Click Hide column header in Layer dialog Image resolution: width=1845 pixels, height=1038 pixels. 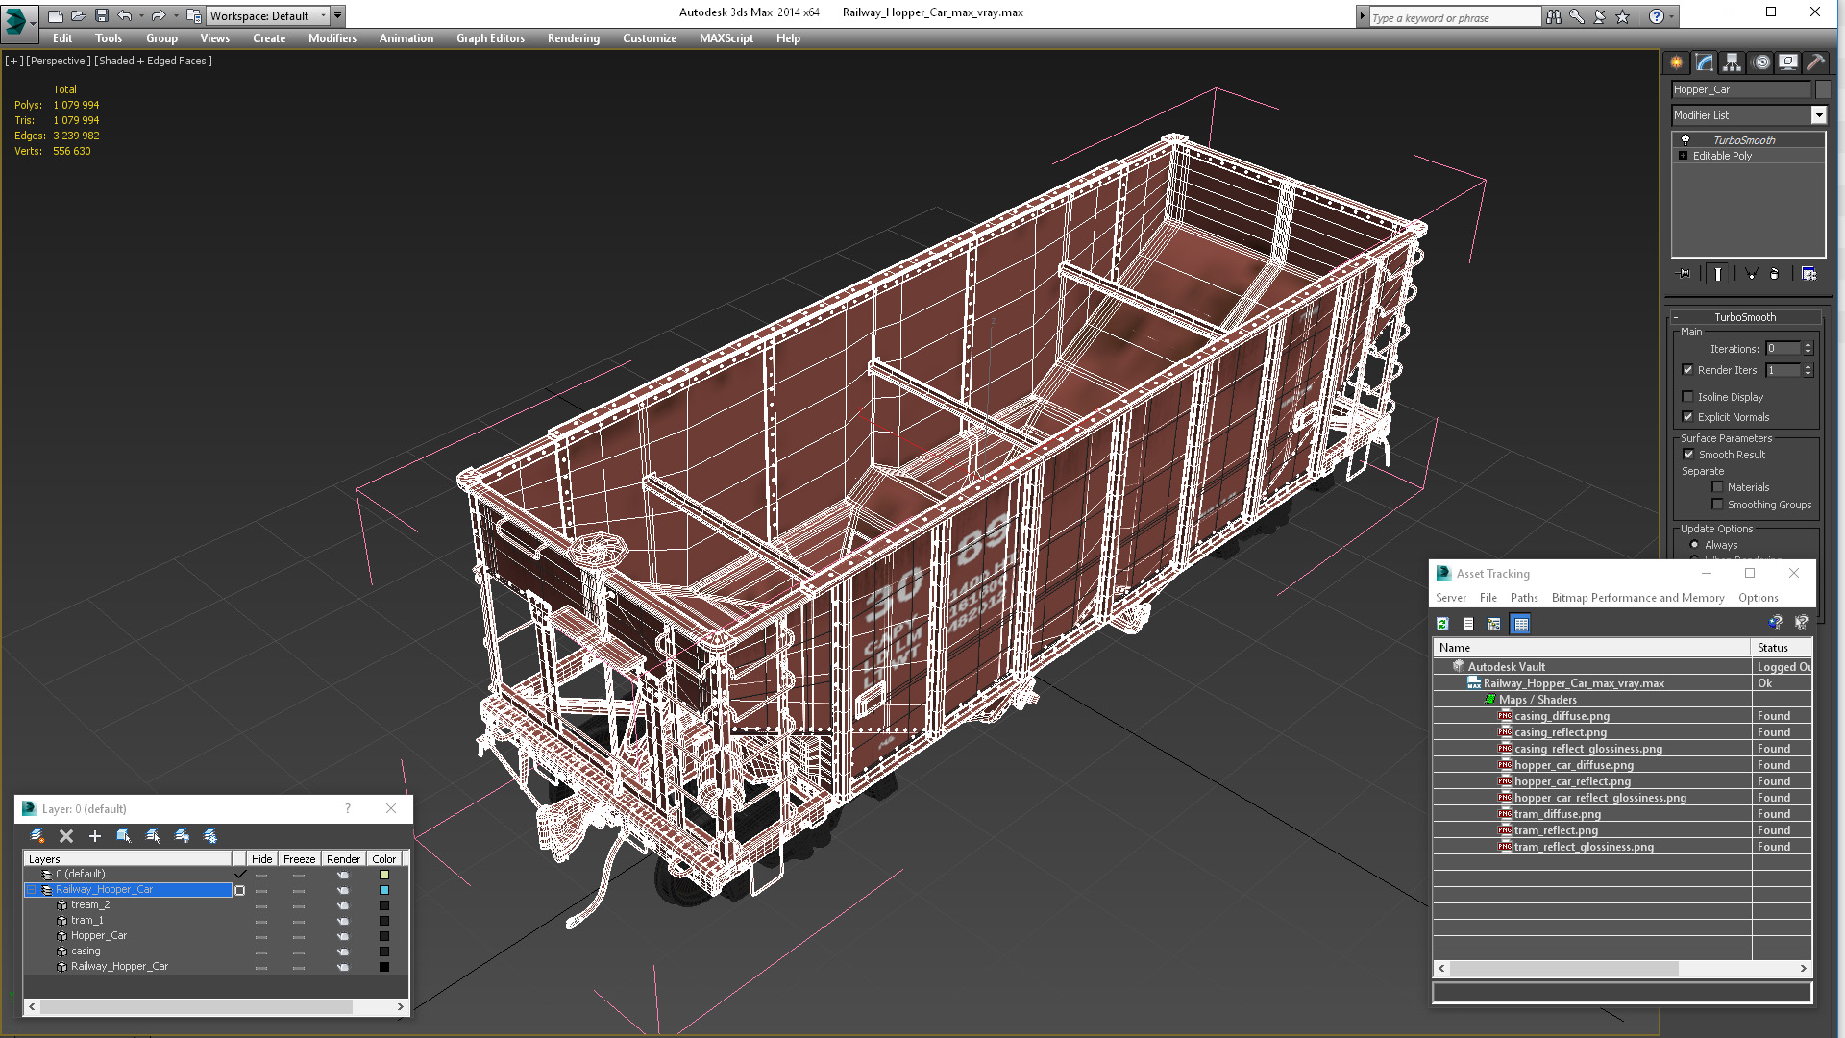coord(261,859)
